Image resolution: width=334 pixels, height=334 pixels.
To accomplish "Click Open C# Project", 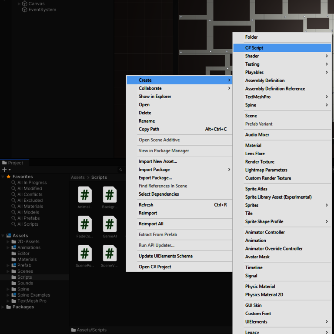I will tap(179, 267).
